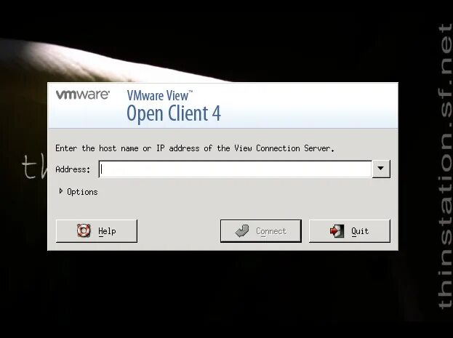Click the handwritten 'th' text on wallpaper
Viewport: 453px width, 338px height.
pos(34,166)
